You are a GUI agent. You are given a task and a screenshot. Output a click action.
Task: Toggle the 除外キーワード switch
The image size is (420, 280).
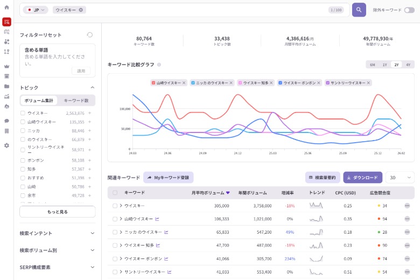click(x=409, y=10)
